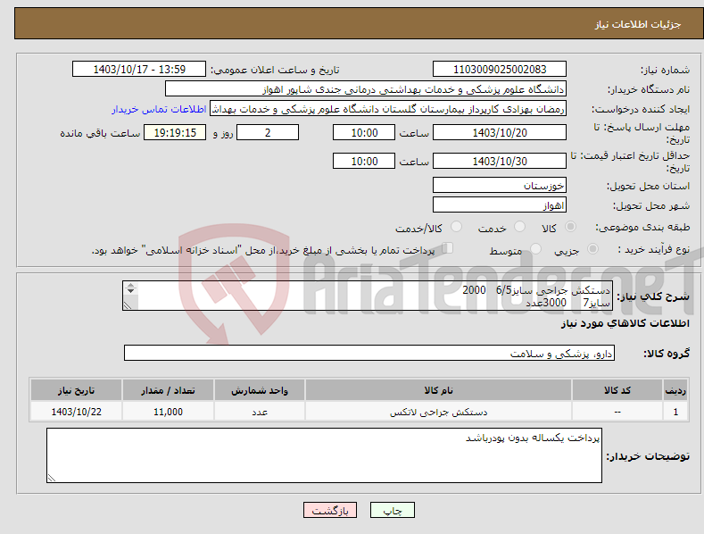
Task: Click the تاریخ نیاز column header
Action: coord(76,390)
